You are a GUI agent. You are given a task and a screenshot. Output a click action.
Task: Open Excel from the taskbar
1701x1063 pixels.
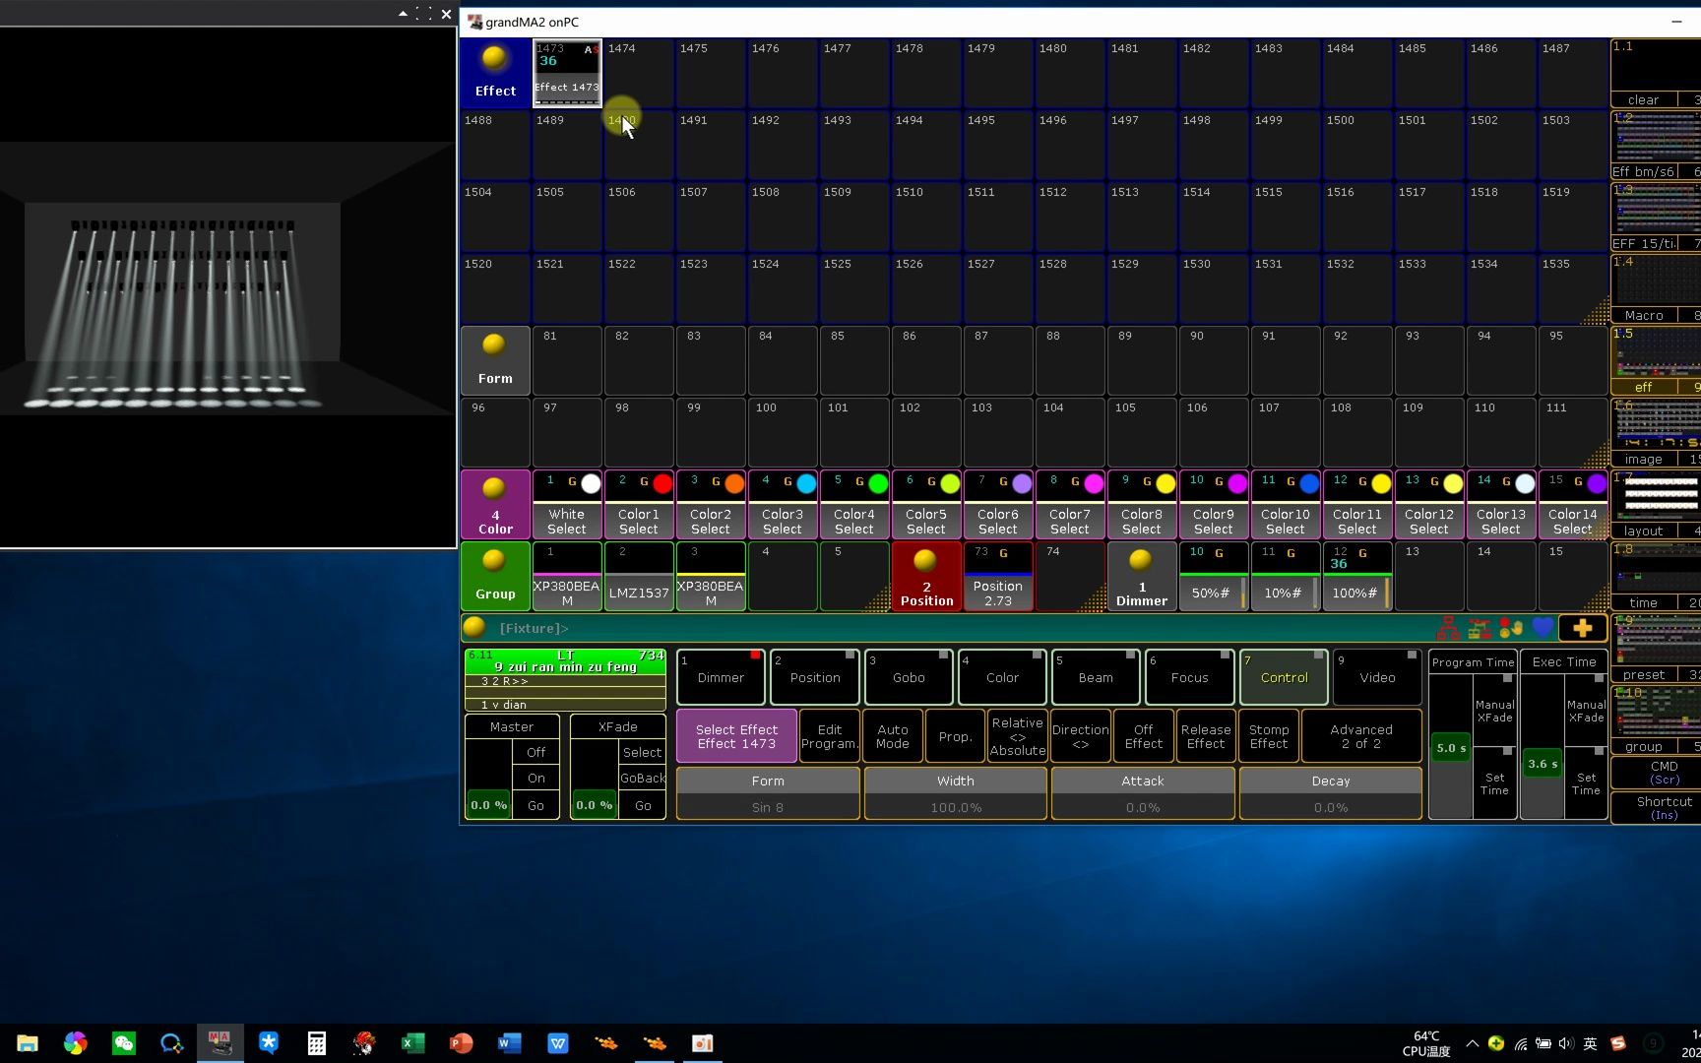click(412, 1043)
